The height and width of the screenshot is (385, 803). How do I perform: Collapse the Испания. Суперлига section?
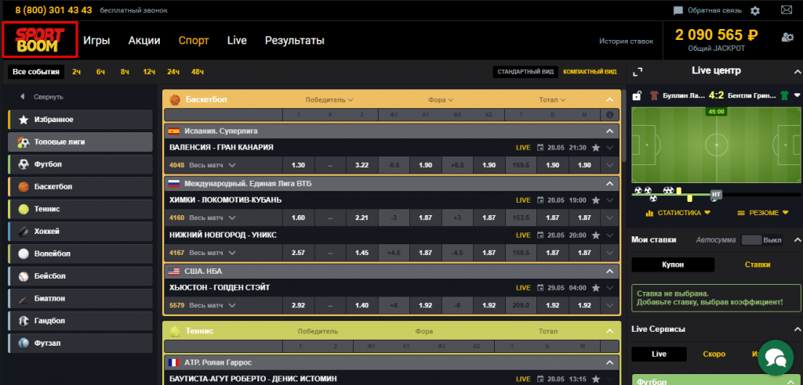609,131
